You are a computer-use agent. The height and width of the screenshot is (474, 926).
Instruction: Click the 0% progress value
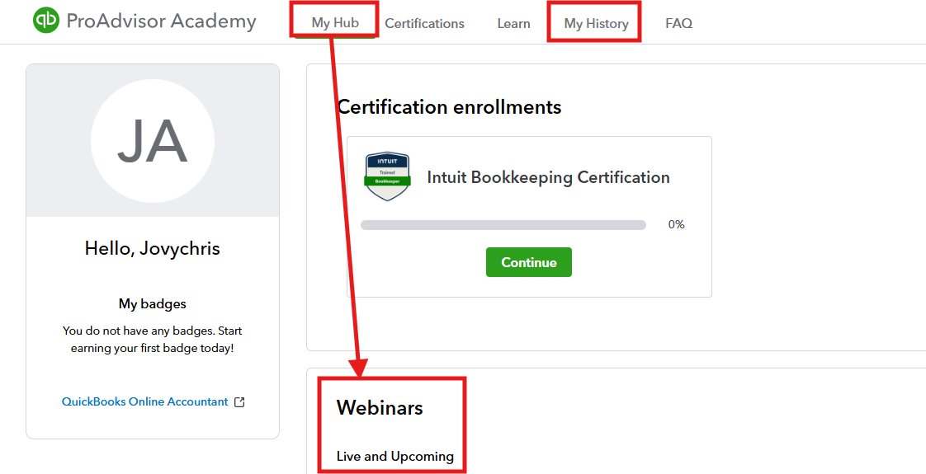pos(676,224)
